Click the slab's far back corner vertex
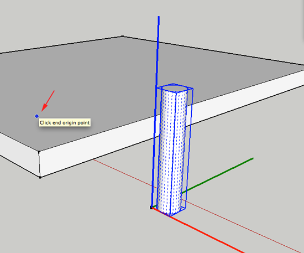Viewport: 304px width, 253px height. coord(122,36)
